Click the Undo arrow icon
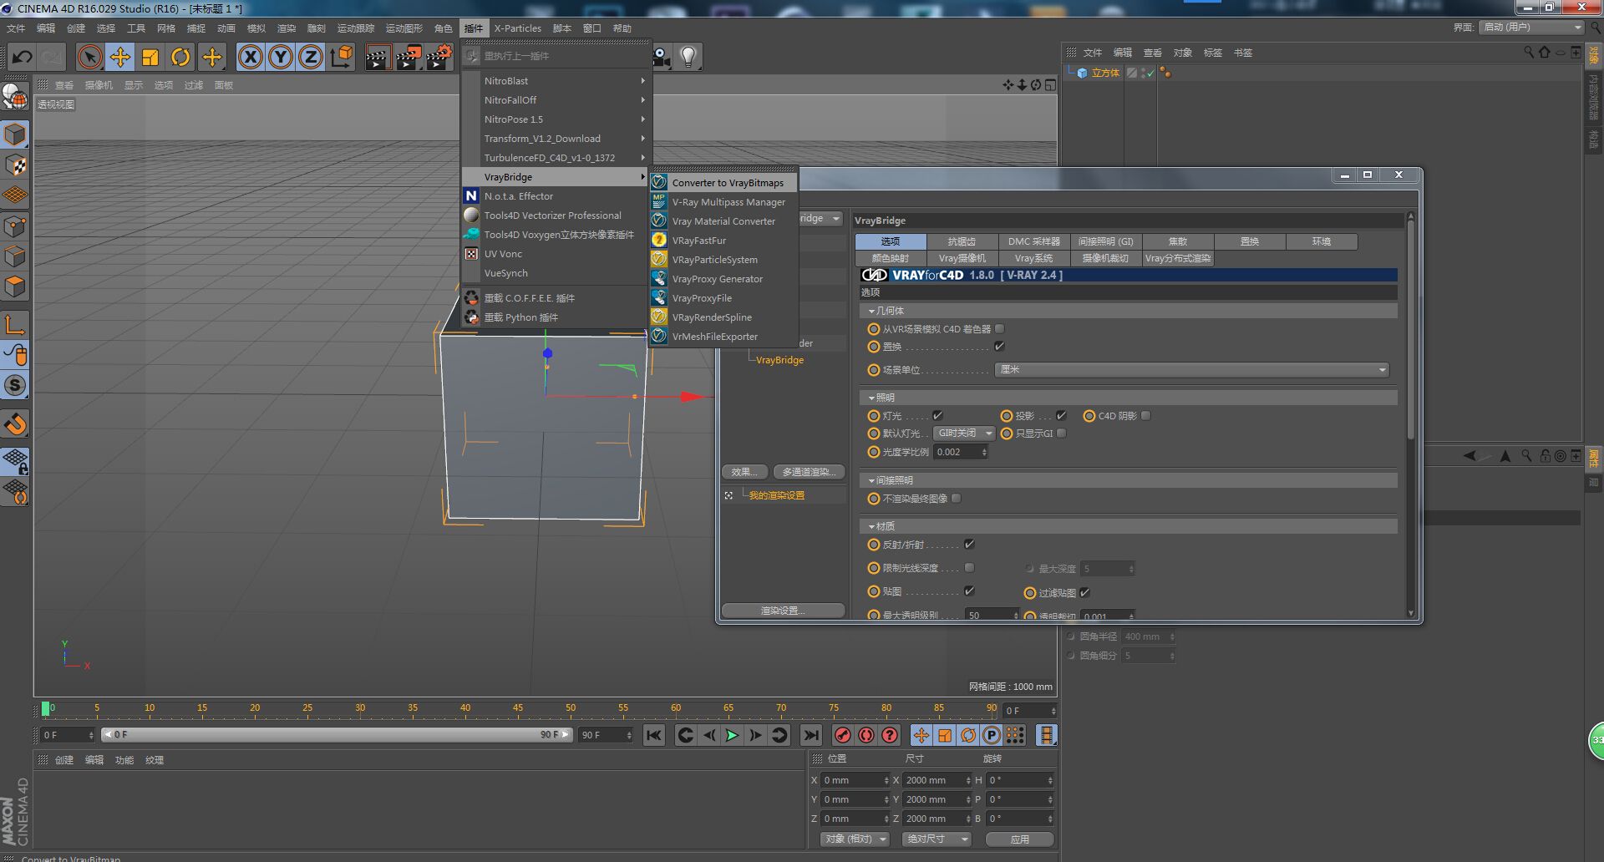This screenshot has height=862, width=1604. click(x=23, y=57)
